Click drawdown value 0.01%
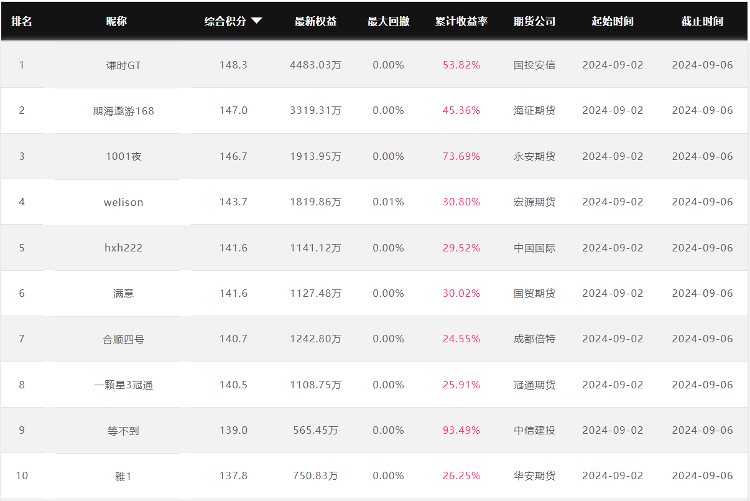750x501 pixels. click(x=389, y=202)
